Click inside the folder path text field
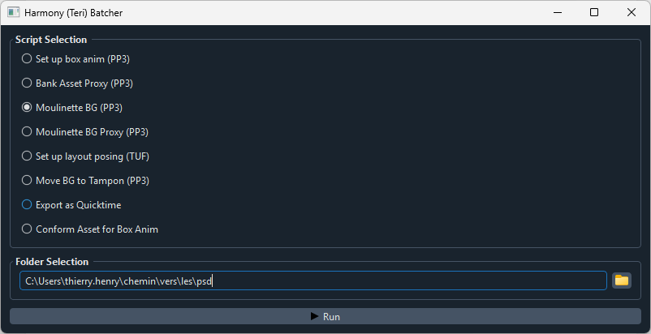 406,280
